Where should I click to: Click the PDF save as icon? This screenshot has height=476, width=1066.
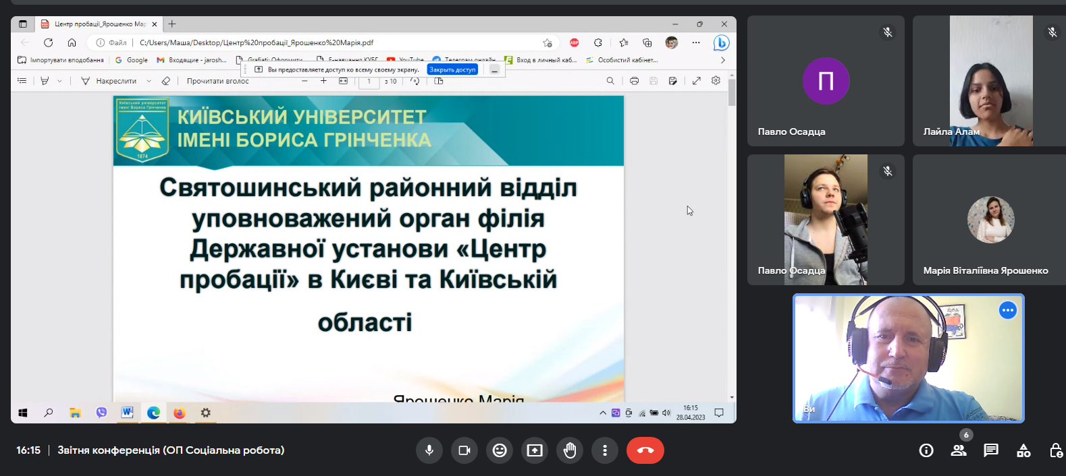[672, 81]
